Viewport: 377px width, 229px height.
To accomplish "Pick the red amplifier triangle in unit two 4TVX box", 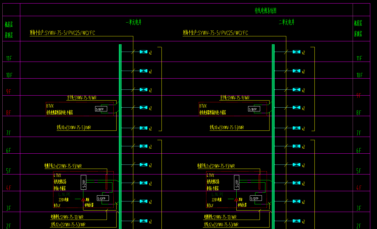I will click(x=236, y=199).
